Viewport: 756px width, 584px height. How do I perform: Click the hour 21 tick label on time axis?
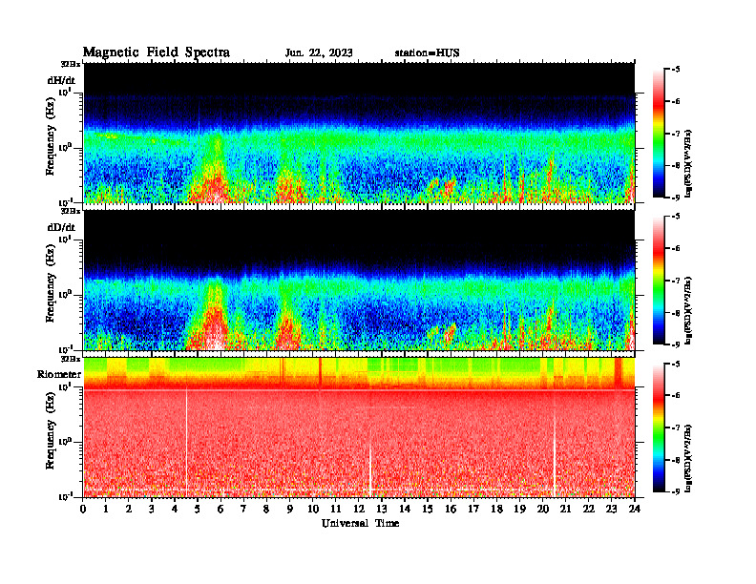565,509
